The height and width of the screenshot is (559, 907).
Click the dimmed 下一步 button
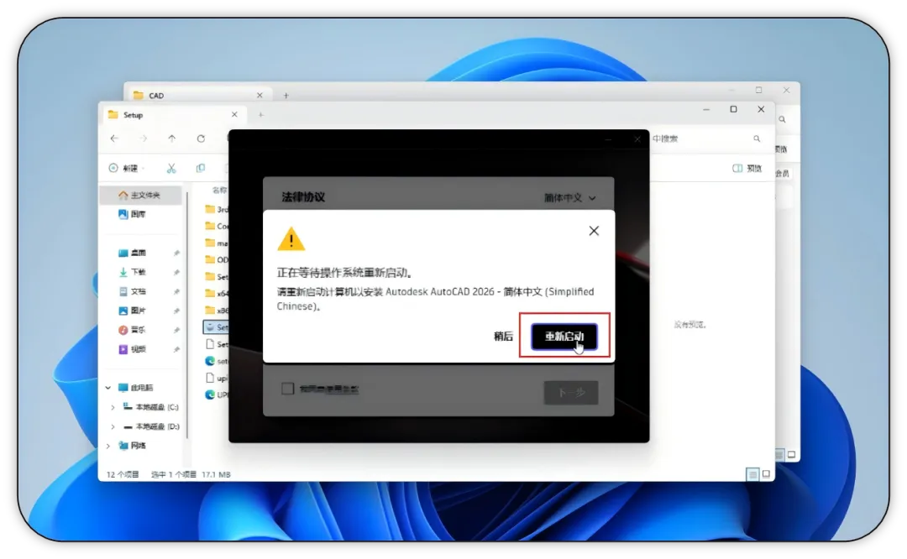(x=571, y=393)
